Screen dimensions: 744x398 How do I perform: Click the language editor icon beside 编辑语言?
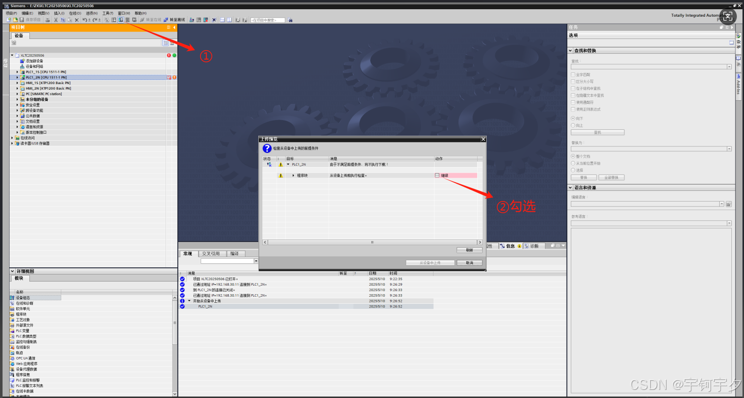point(729,204)
